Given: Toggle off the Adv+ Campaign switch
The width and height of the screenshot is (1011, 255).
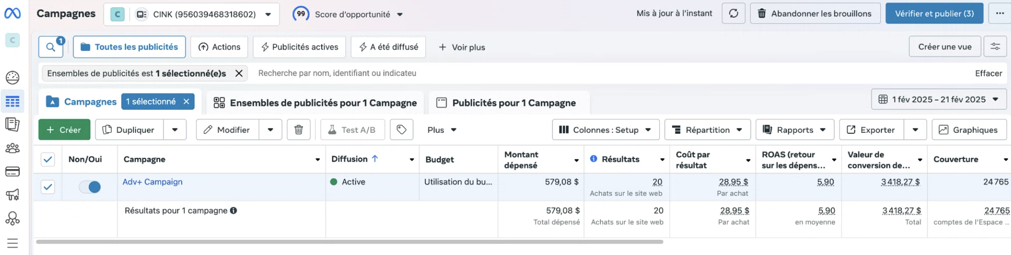Looking at the screenshot, I should pyautogui.click(x=90, y=187).
